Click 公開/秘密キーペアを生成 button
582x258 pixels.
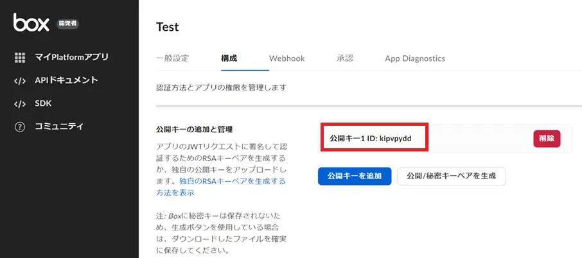pyautogui.click(x=452, y=176)
